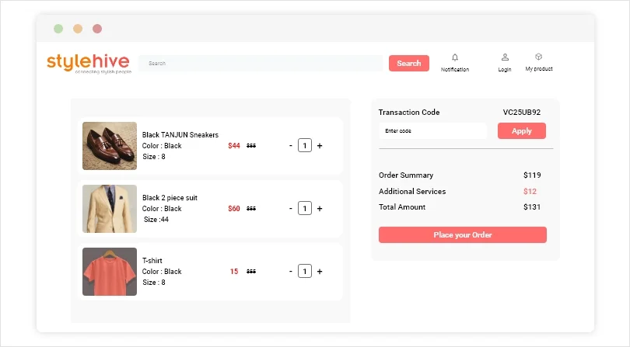Increase quantity of T-shirt
The height and width of the screenshot is (347, 630).
coord(320,272)
